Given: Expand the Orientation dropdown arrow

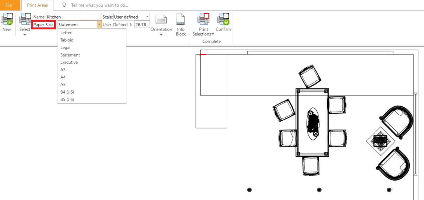Looking at the screenshot, I should tap(161, 35).
